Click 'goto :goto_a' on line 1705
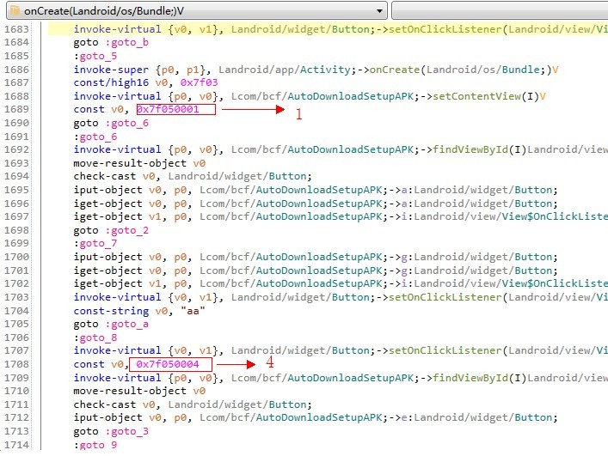This screenshot has width=608, height=456. (x=111, y=324)
